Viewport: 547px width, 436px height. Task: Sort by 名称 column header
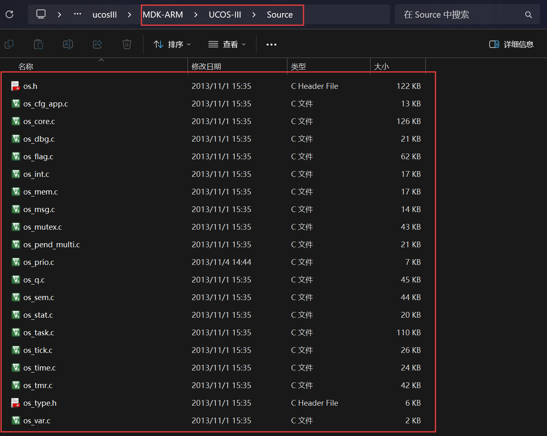tap(26, 66)
